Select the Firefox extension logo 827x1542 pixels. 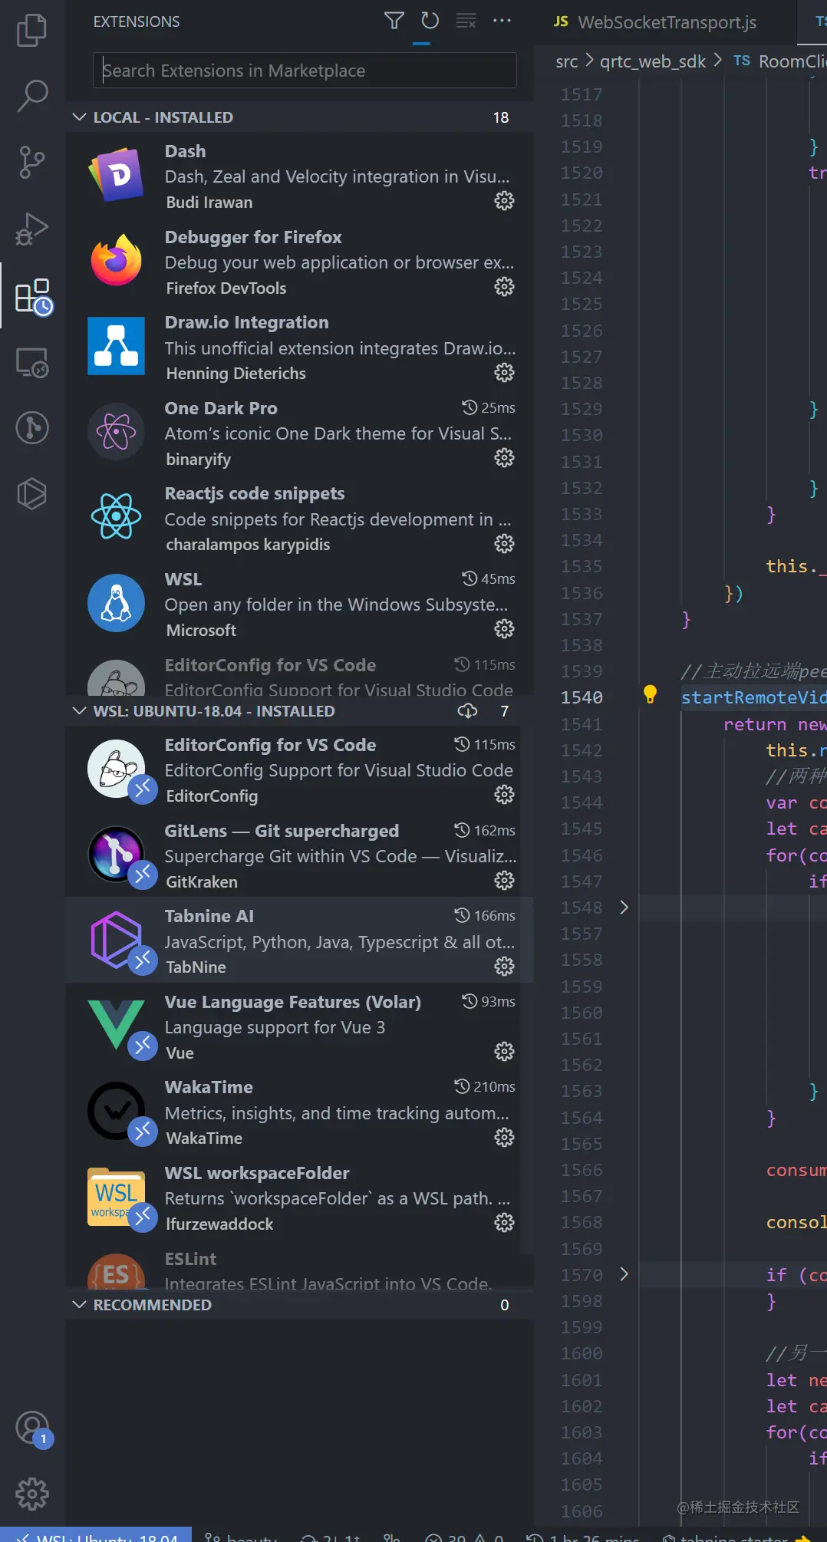tap(117, 260)
